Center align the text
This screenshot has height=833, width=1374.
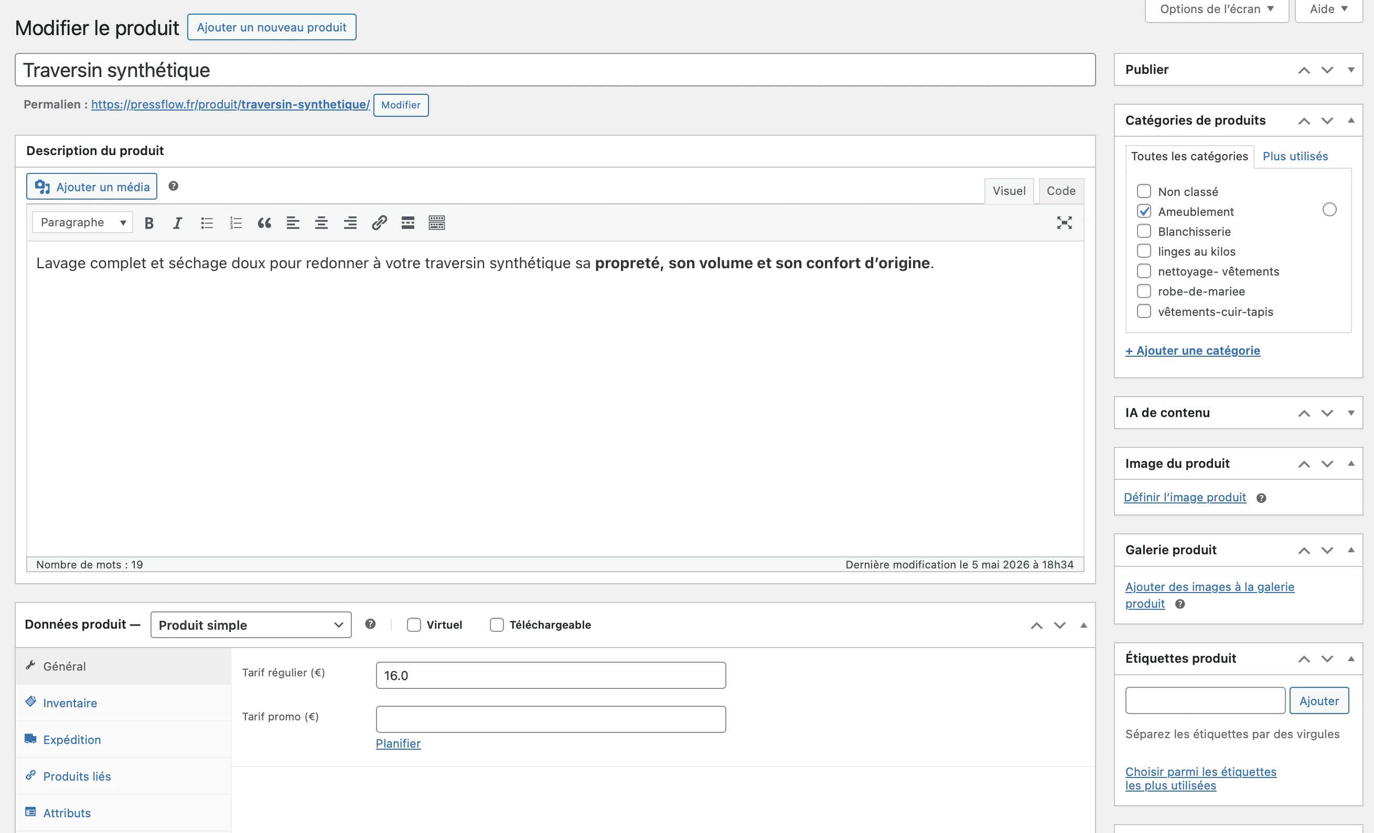click(321, 223)
